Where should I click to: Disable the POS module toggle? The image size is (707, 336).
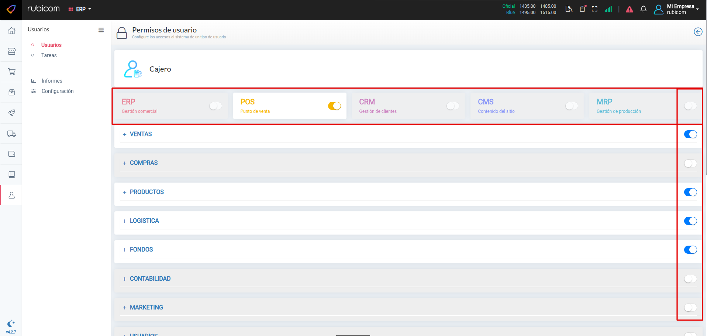(x=334, y=106)
